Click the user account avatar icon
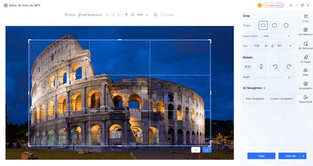Image resolution: width=313 pixels, height=166 pixels. [x=260, y=5]
